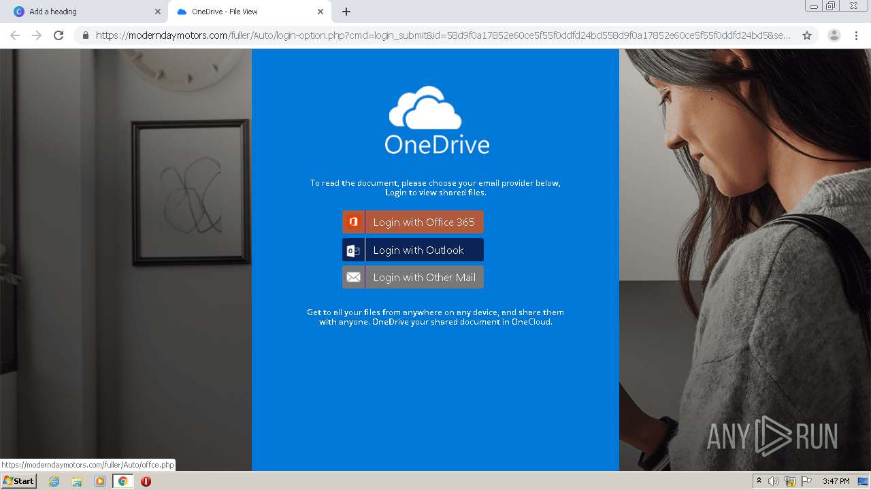This screenshot has height=490, width=871.
Task: Choose Login with Outlook
Action: click(x=413, y=250)
